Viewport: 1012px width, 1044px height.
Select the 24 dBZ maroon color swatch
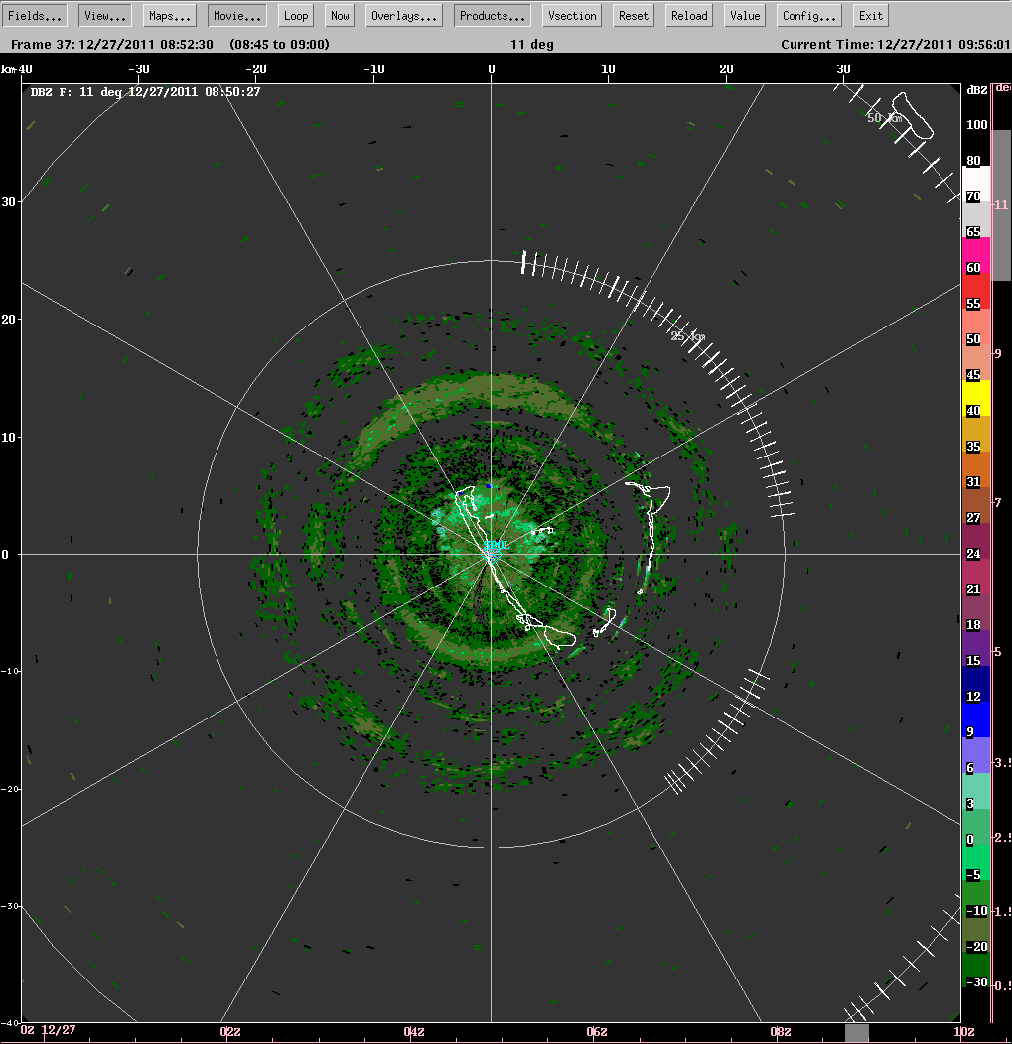976,541
